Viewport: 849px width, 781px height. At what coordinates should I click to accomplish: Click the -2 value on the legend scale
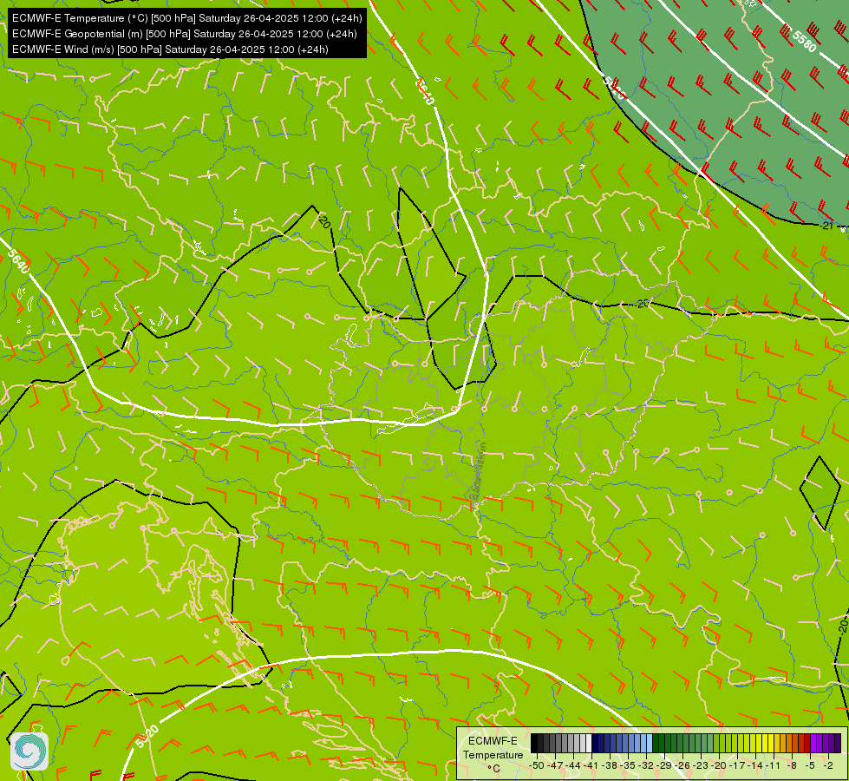pyautogui.click(x=828, y=766)
